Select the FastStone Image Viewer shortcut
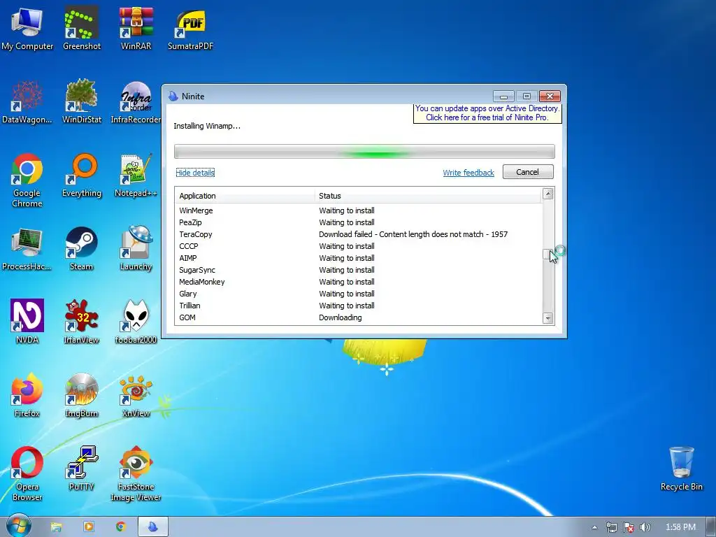 [136, 474]
